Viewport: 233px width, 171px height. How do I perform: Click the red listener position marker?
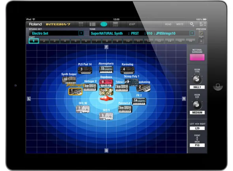106,99
